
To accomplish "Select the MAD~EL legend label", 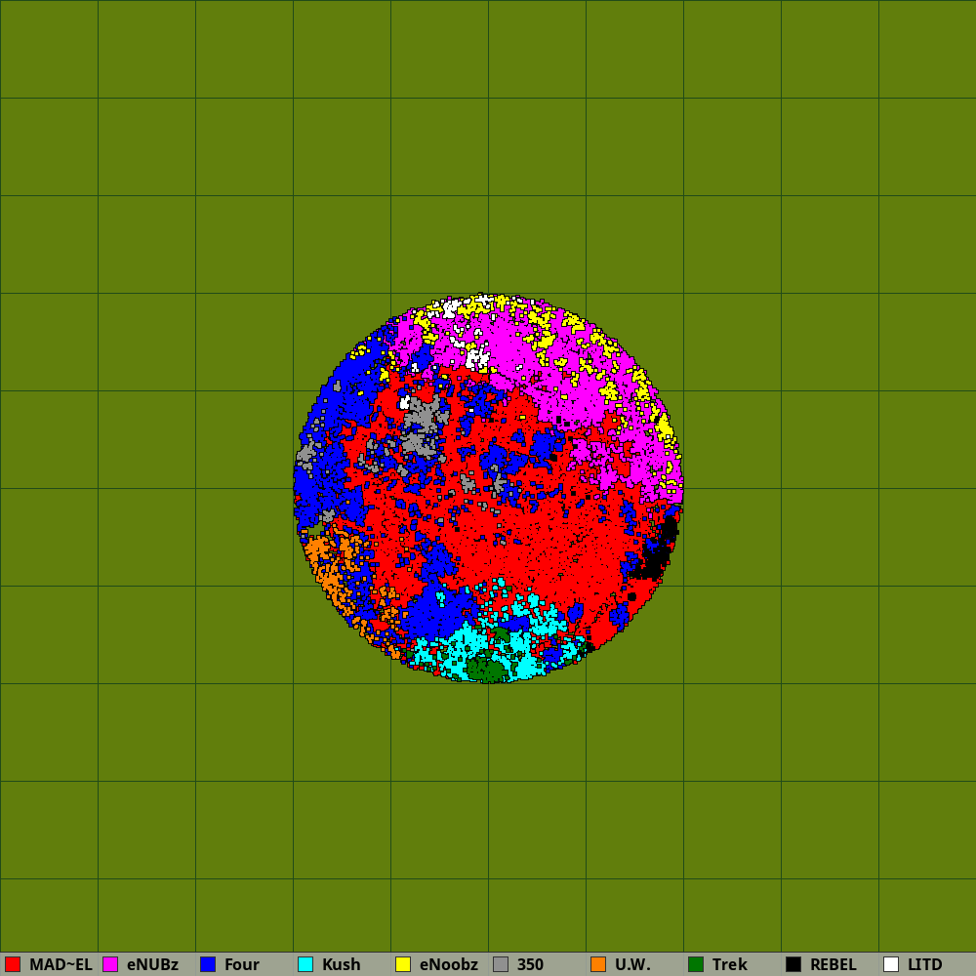I will (61, 964).
